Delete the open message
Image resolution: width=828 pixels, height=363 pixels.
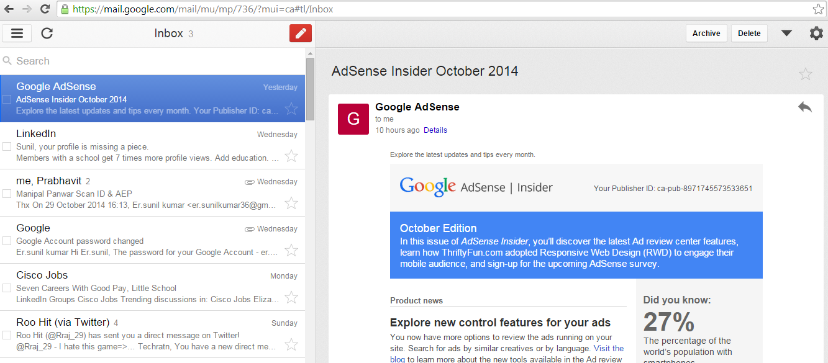(749, 34)
